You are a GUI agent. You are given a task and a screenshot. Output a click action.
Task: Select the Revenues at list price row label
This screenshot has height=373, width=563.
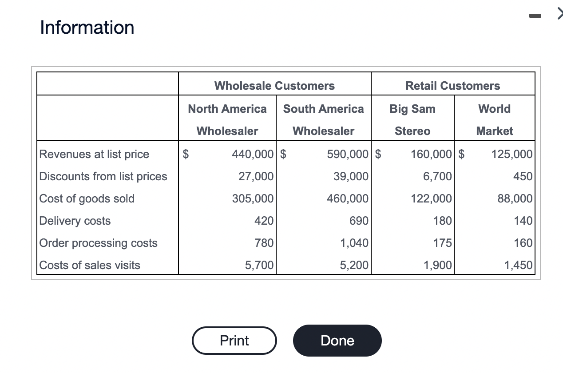click(x=93, y=154)
